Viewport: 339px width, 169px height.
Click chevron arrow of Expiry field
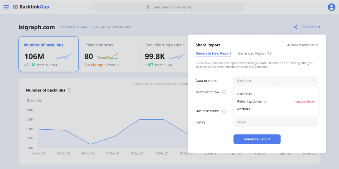tap(313, 122)
